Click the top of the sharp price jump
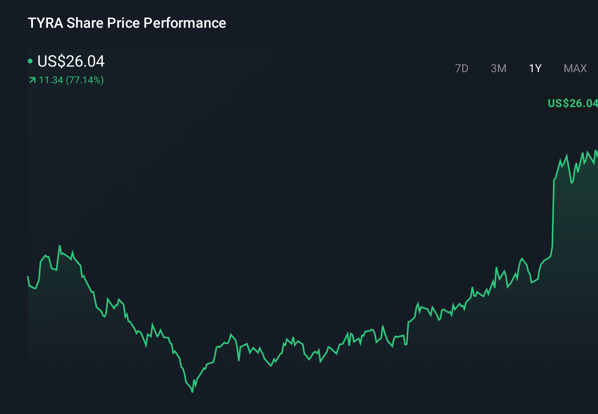Viewport: 598px width, 414px height. coord(554,180)
